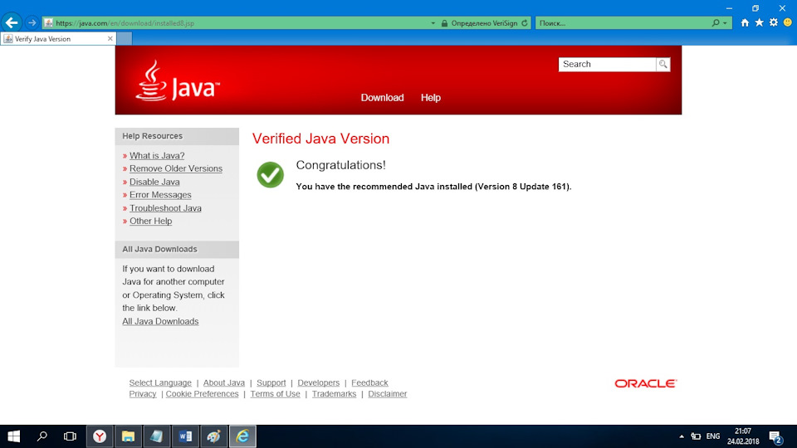Viewport: 797px width, 448px height.
Task: Click the Verified Java Version heading text
Action: (320, 139)
